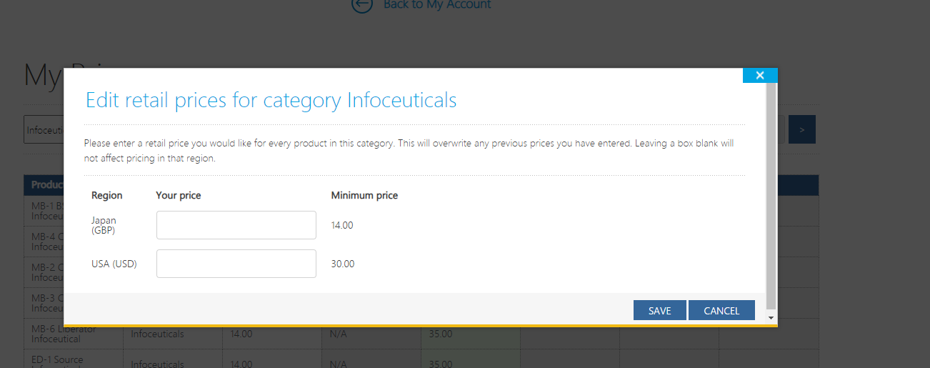
Task: Click the MB-1 product cell
Action: pyautogui.click(x=44, y=211)
